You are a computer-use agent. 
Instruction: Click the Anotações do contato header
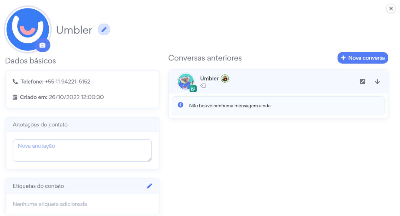(40, 125)
